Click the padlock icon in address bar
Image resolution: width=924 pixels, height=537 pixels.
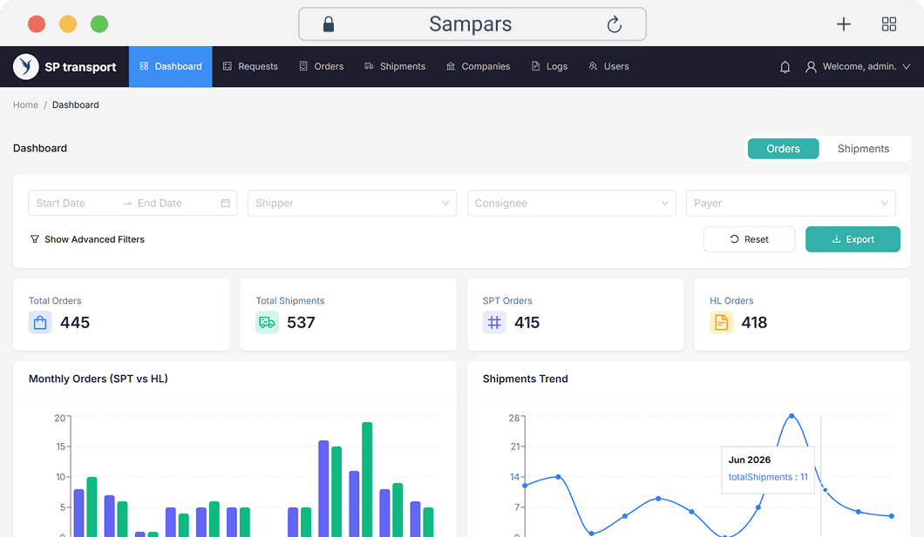(x=329, y=24)
